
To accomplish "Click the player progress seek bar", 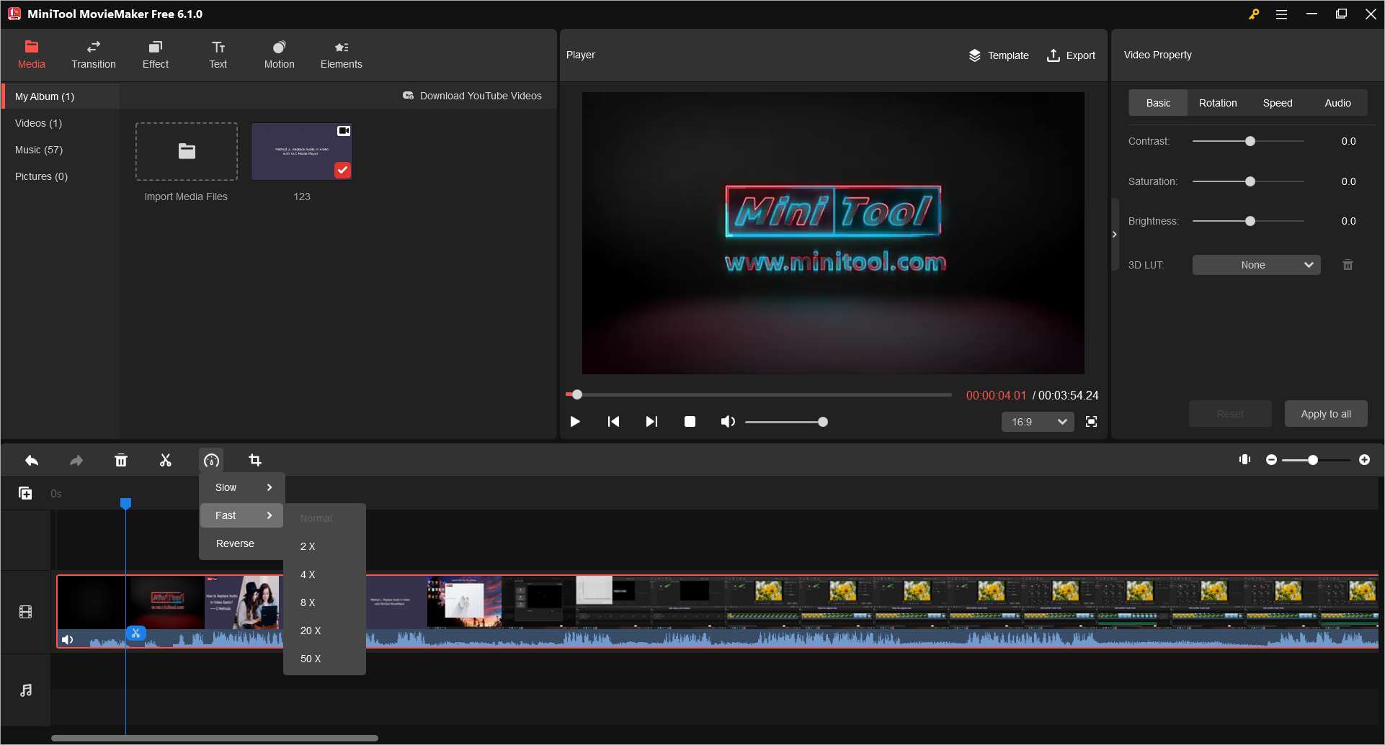I will (x=760, y=394).
